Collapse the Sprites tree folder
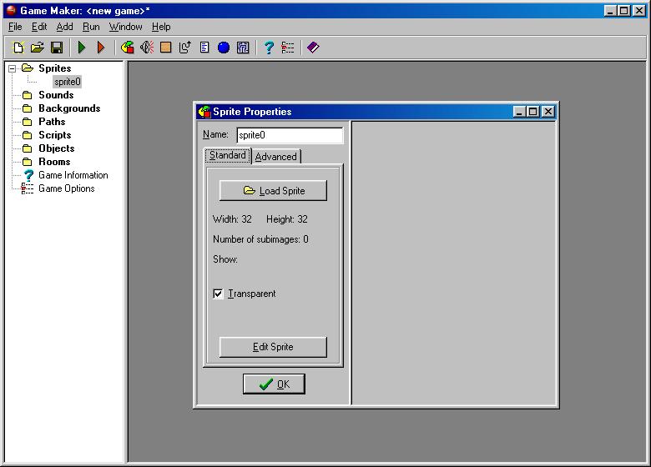The width and height of the screenshot is (651, 467). 13,68
